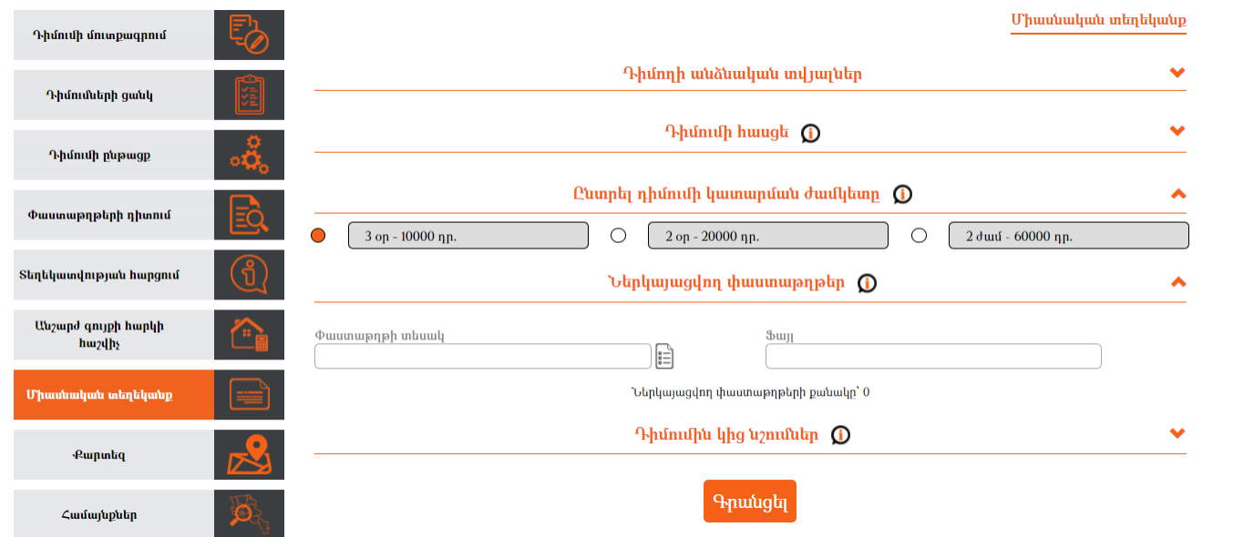The height and width of the screenshot is (537, 1254).
Task: Click info icon next to Դիմումի հասցե
Action: [810, 133]
